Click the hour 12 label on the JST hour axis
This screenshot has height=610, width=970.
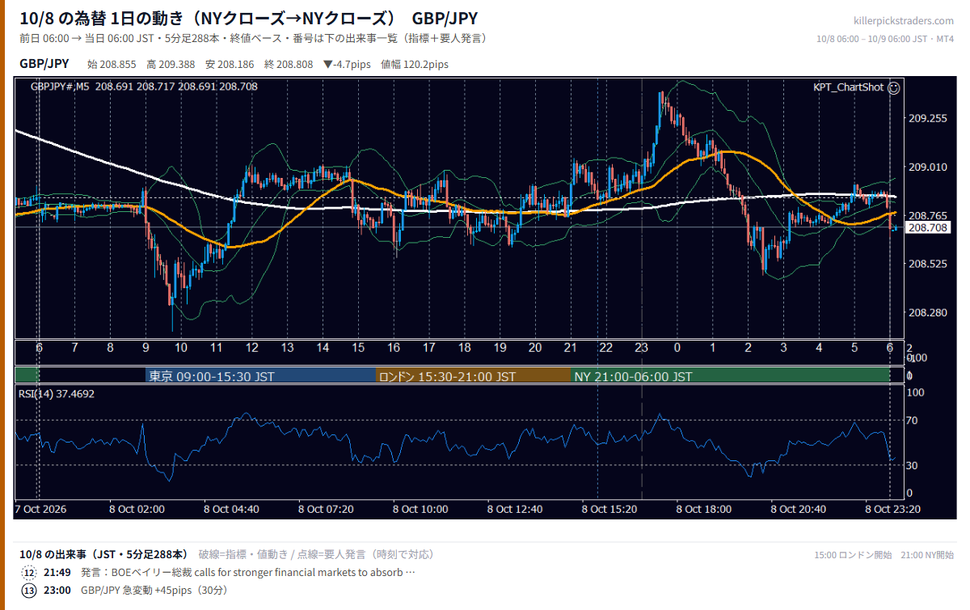(252, 348)
